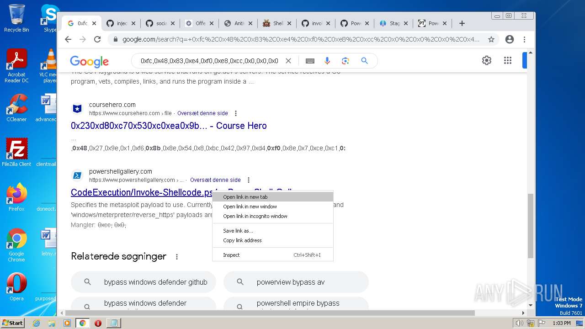Click the taskbar clock showing 1:03 PM

click(561, 323)
